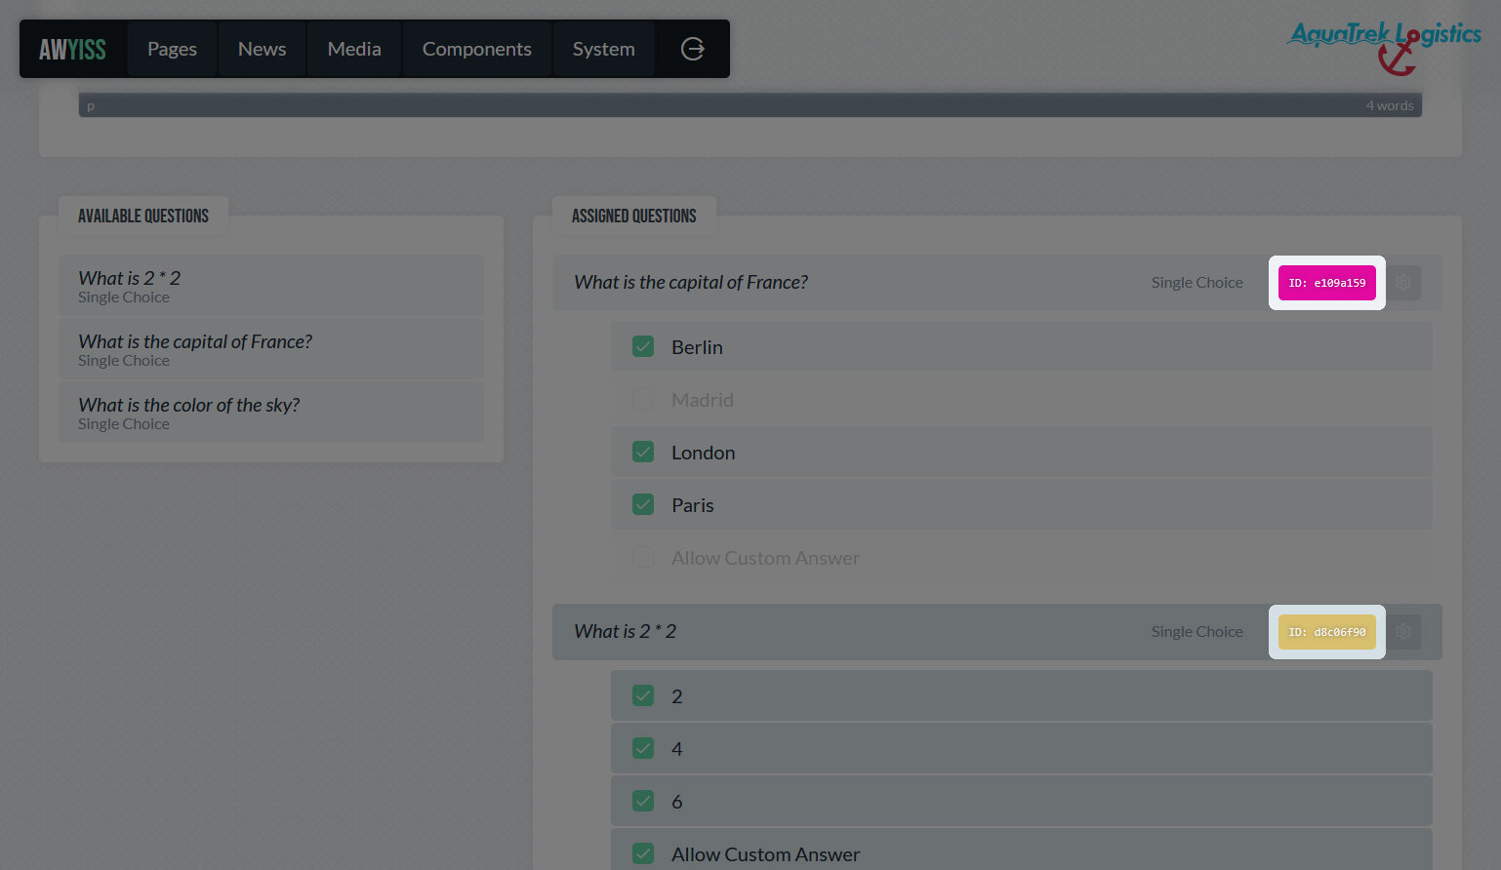Open settings gear for capital of France question
Screen dimensions: 1501x870
tap(1403, 283)
